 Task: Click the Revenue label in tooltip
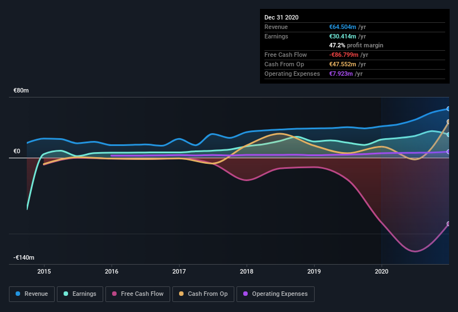[x=276, y=27]
